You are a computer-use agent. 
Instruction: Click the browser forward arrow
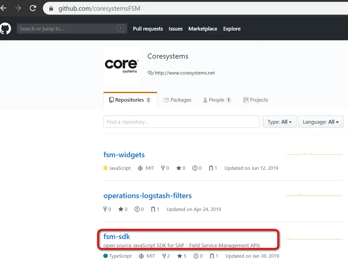point(18,9)
